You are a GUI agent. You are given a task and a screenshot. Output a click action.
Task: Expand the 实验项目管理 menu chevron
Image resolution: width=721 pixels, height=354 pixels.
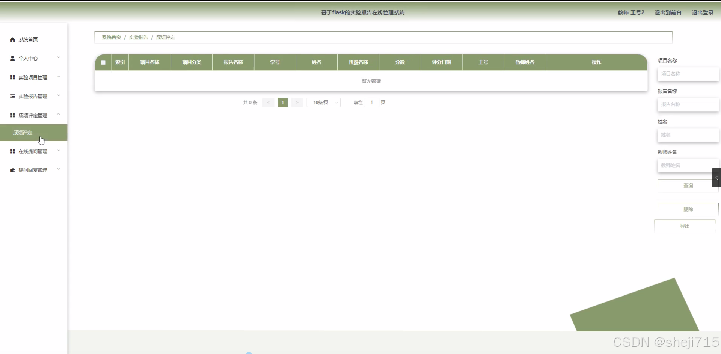coord(59,77)
